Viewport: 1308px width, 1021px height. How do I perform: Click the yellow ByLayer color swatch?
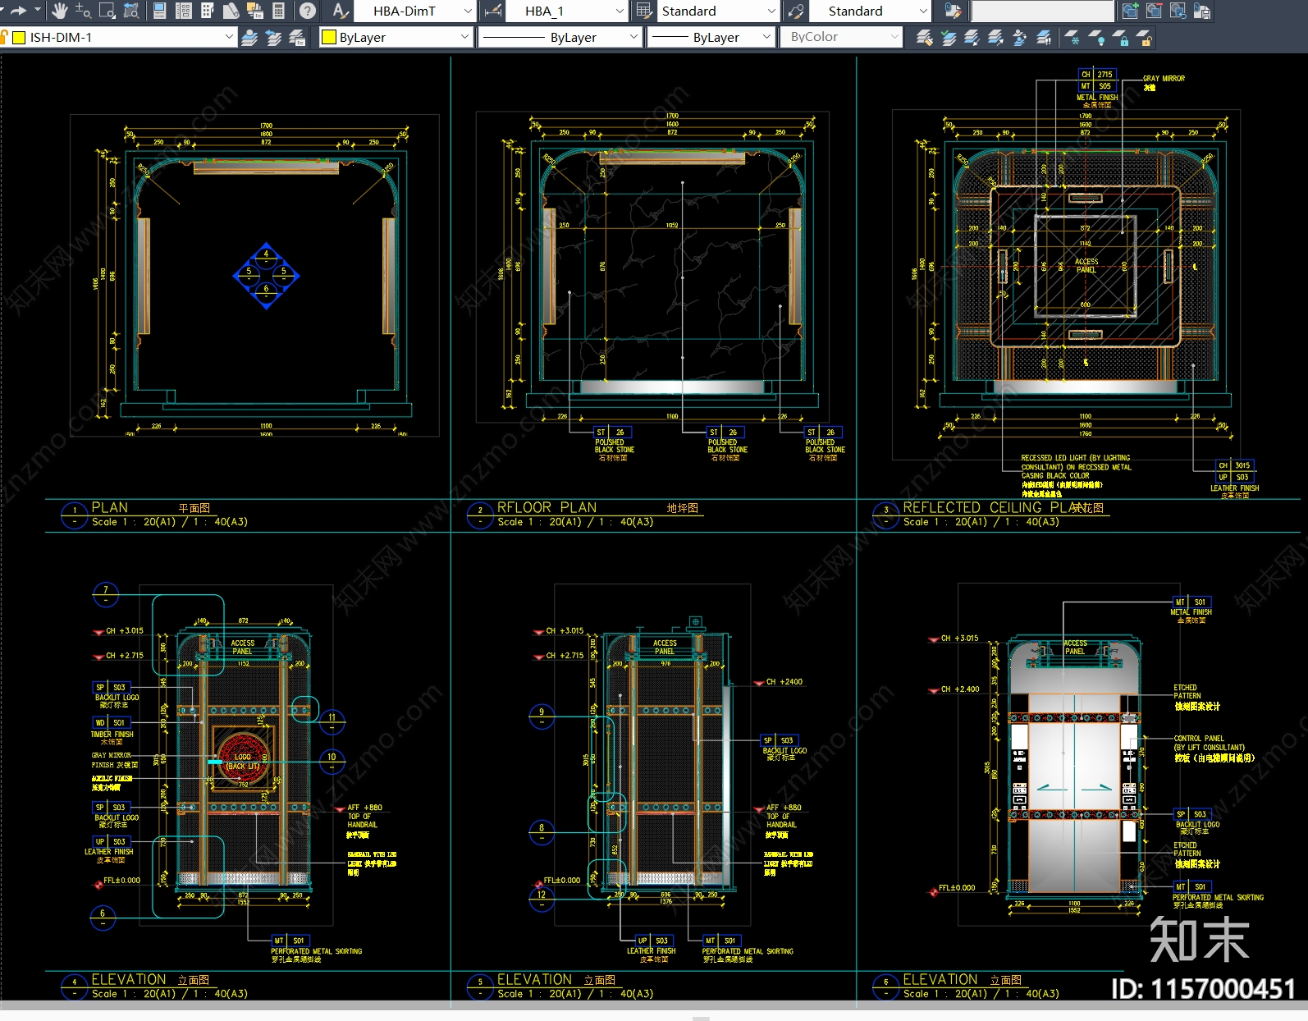tap(328, 38)
